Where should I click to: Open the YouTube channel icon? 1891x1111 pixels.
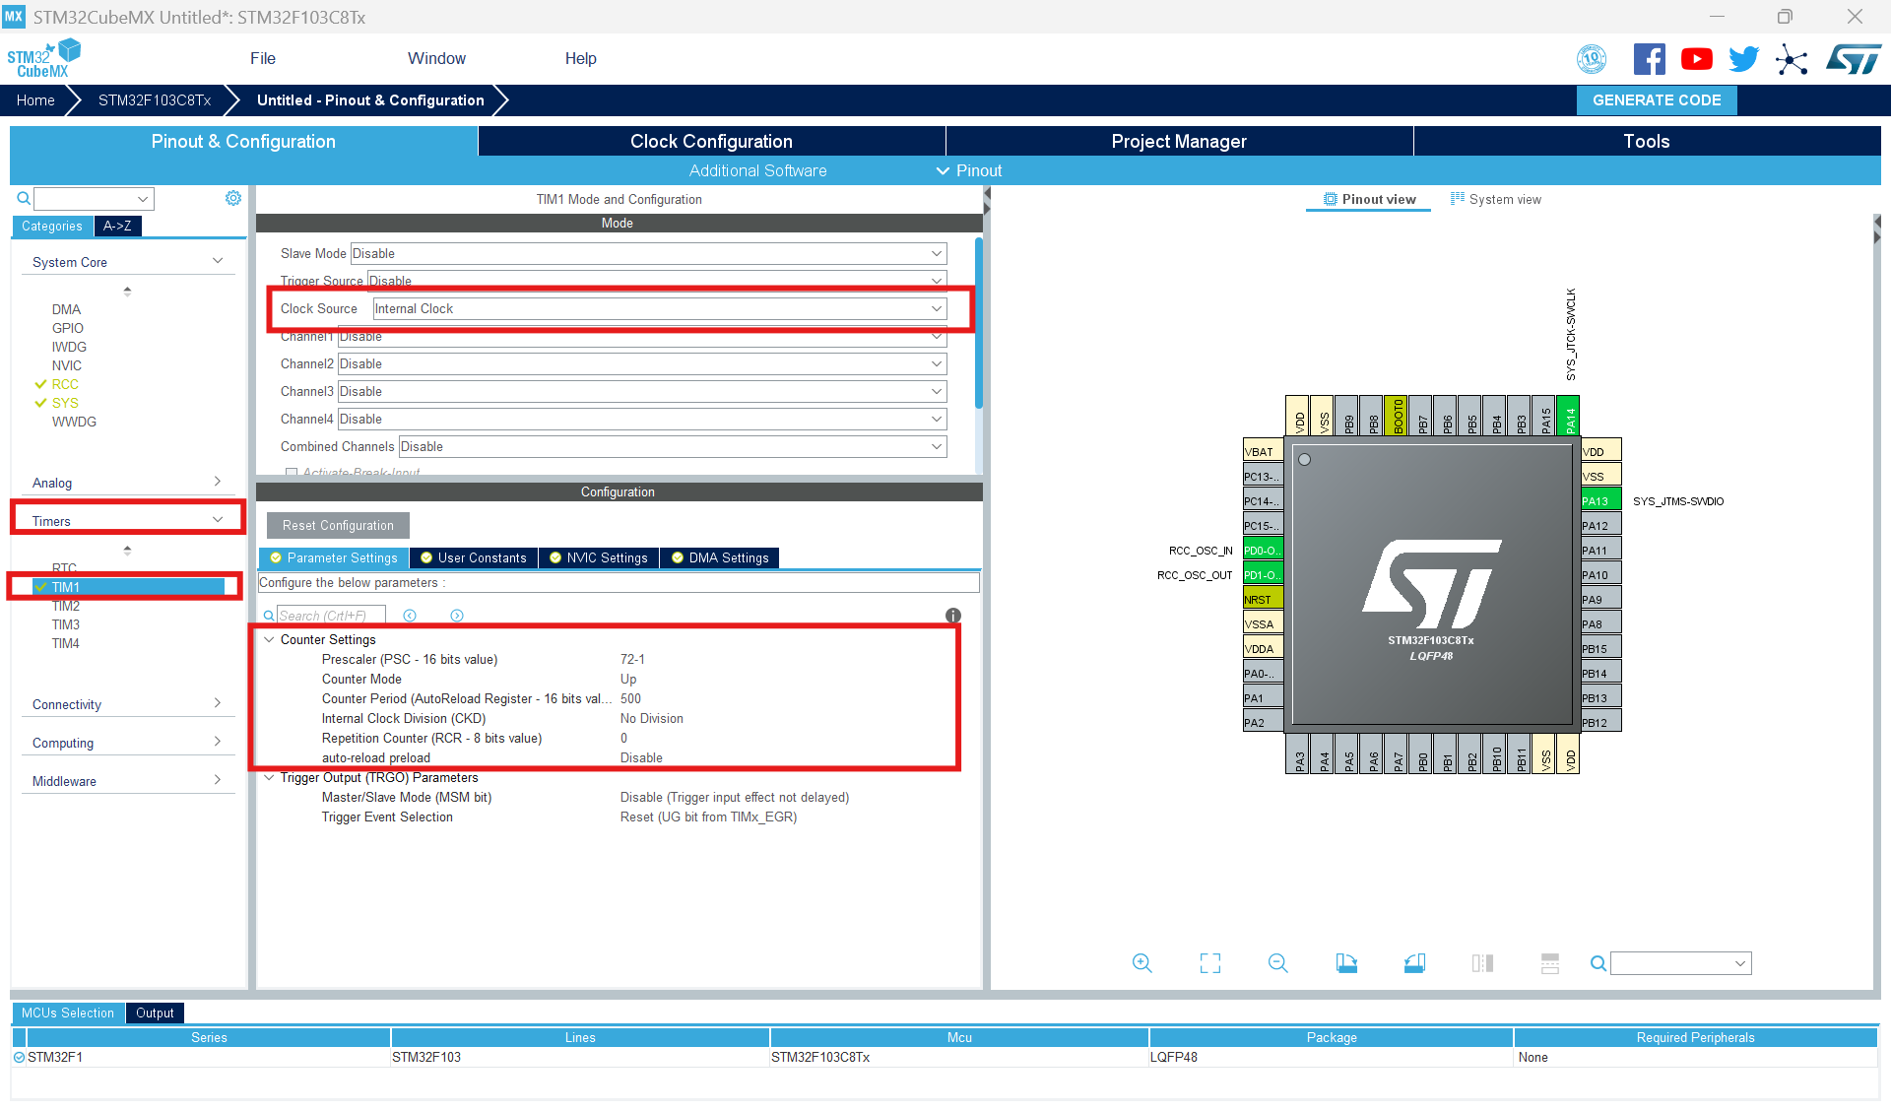click(x=1696, y=59)
